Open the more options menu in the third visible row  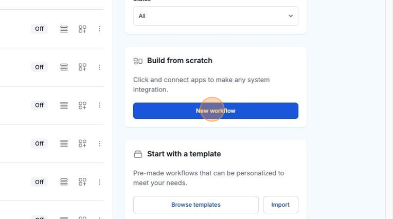tap(100, 105)
